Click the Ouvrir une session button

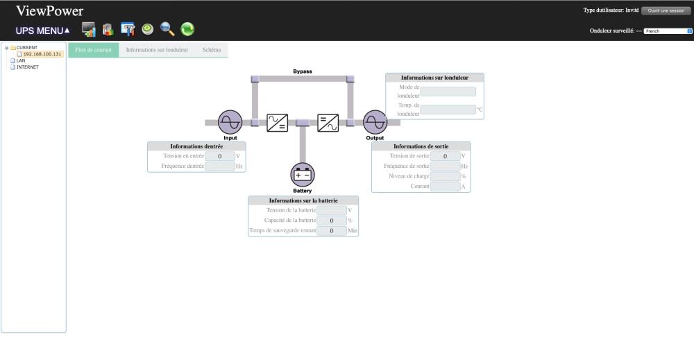tap(666, 10)
